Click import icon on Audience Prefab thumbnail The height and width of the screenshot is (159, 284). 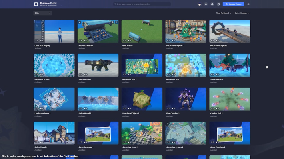(x=112, y=22)
